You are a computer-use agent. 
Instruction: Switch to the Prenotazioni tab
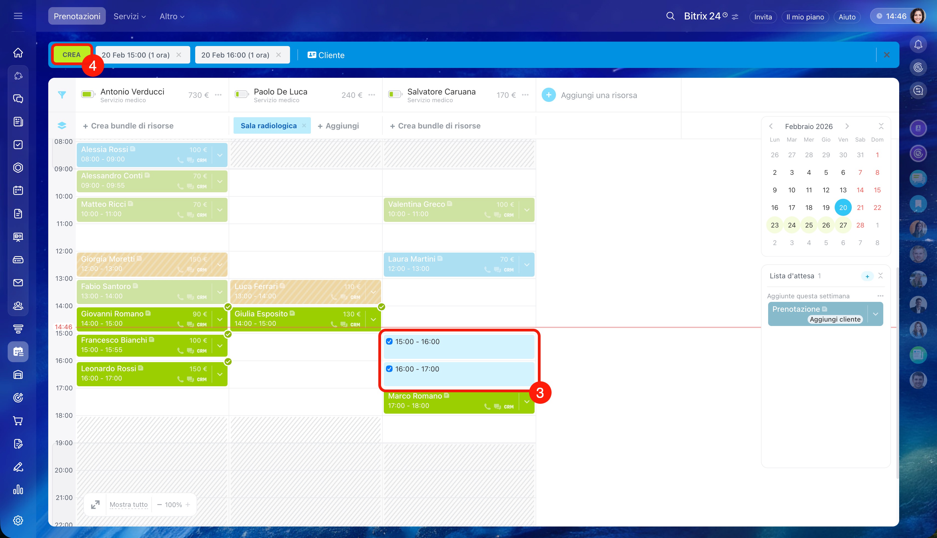[x=77, y=16]
